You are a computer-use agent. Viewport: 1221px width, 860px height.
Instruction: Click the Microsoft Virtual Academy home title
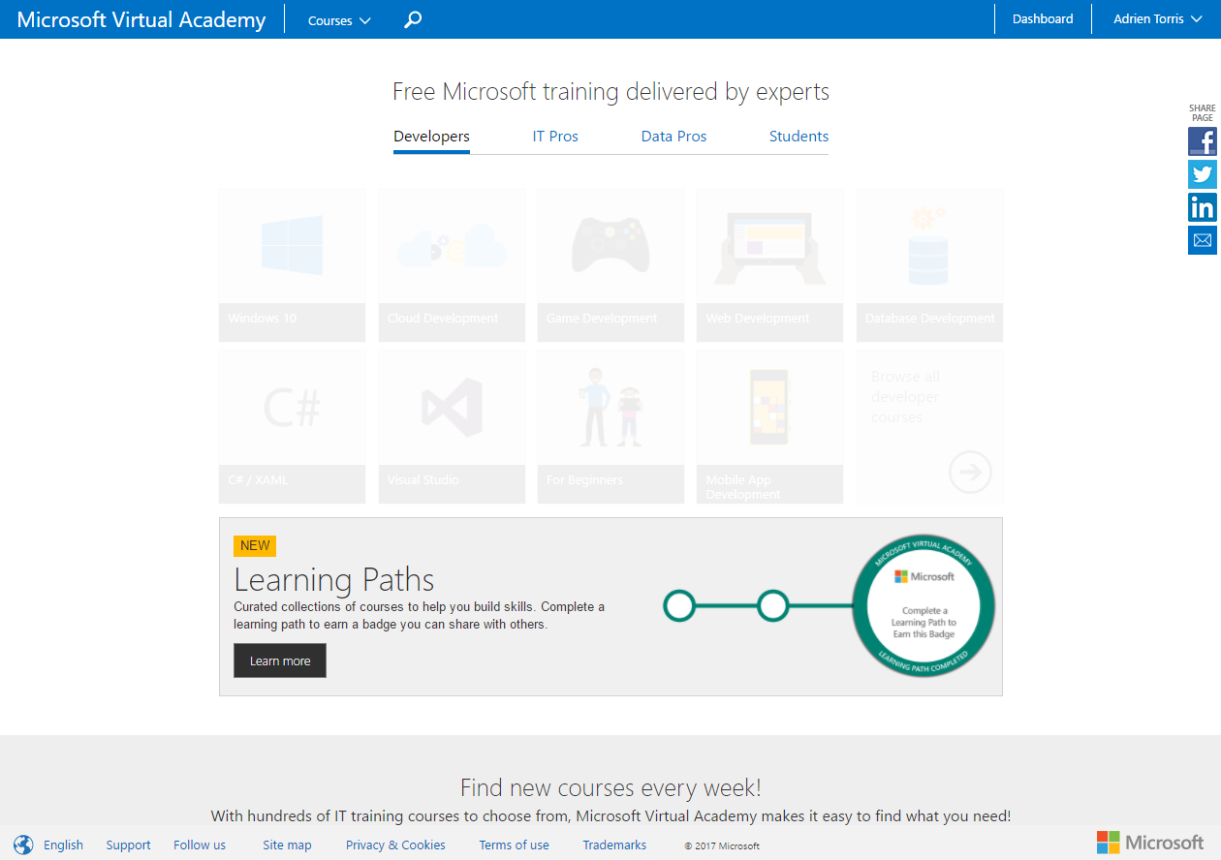[141, 19]
